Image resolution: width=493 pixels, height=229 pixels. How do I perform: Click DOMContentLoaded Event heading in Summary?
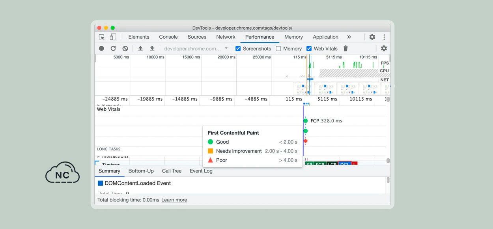click(138, 183)
